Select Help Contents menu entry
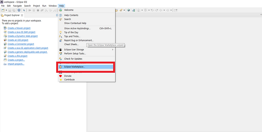262x132 pixels. [x=86, y=15]
